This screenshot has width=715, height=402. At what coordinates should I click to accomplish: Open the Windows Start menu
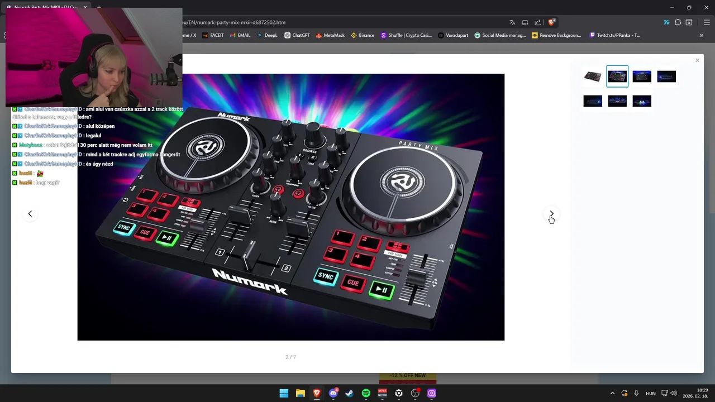coord(284,393)
